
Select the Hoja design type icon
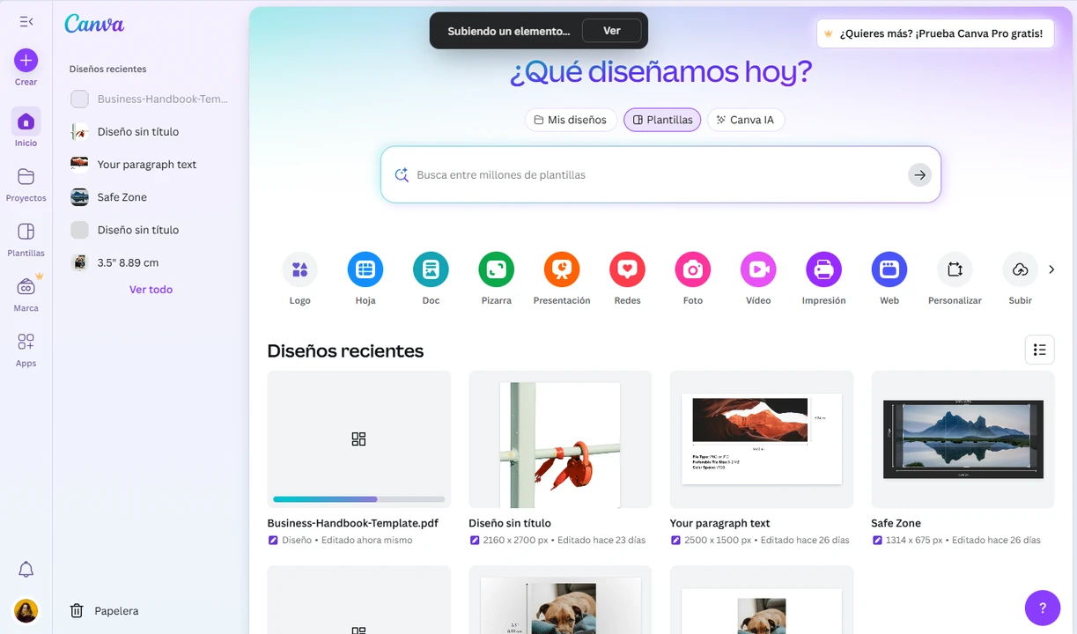click(365, 269)
